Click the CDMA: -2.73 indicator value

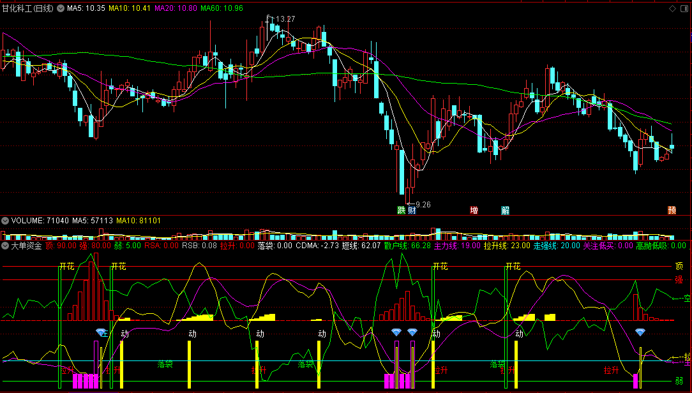pos(317,246)
